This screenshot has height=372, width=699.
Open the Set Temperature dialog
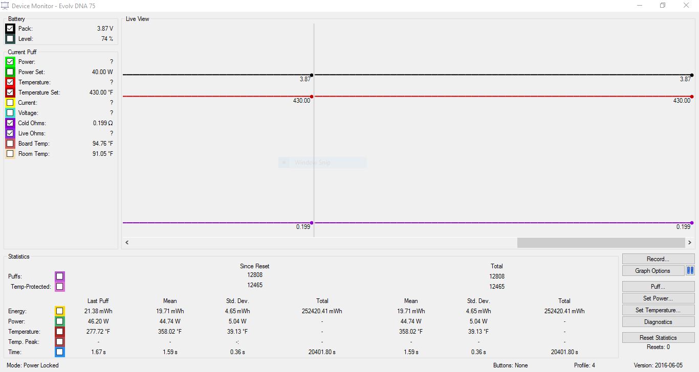(x=658, y=310)
